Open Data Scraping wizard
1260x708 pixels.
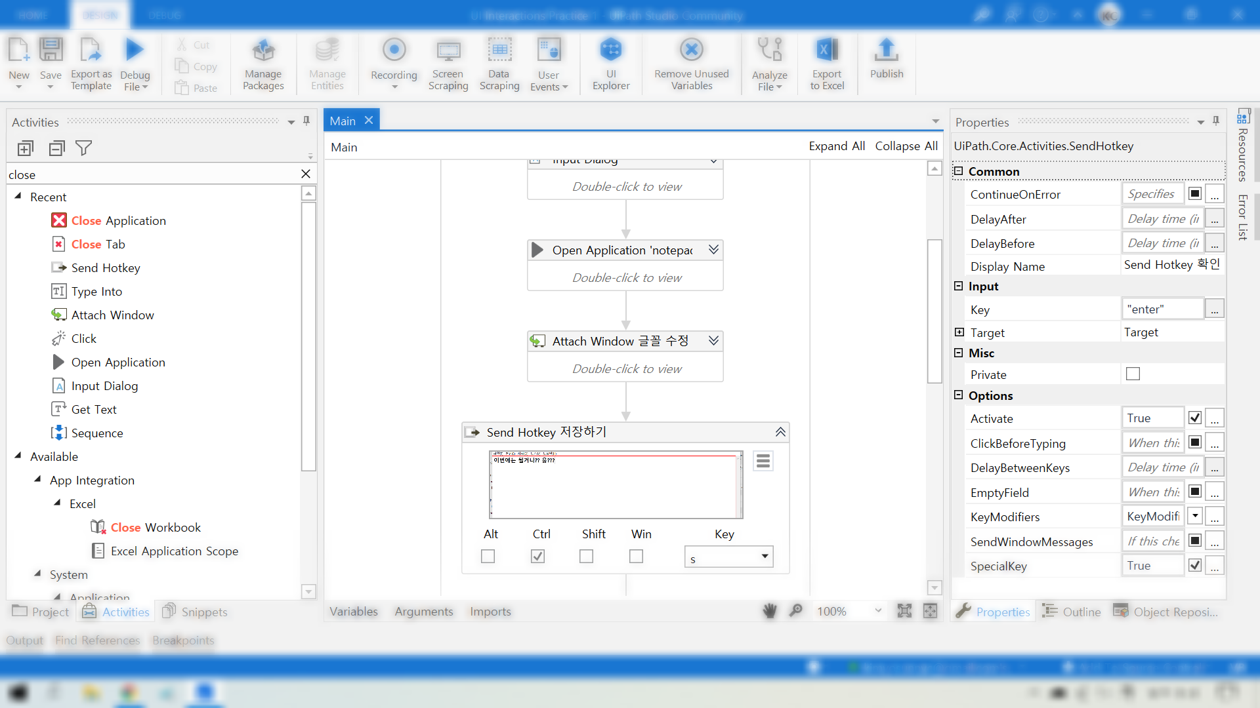pyautogui.click(x=499, y=64)
